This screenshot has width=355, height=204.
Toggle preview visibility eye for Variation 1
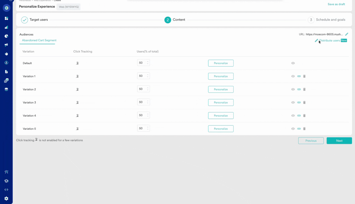click(x=293, y=76)
